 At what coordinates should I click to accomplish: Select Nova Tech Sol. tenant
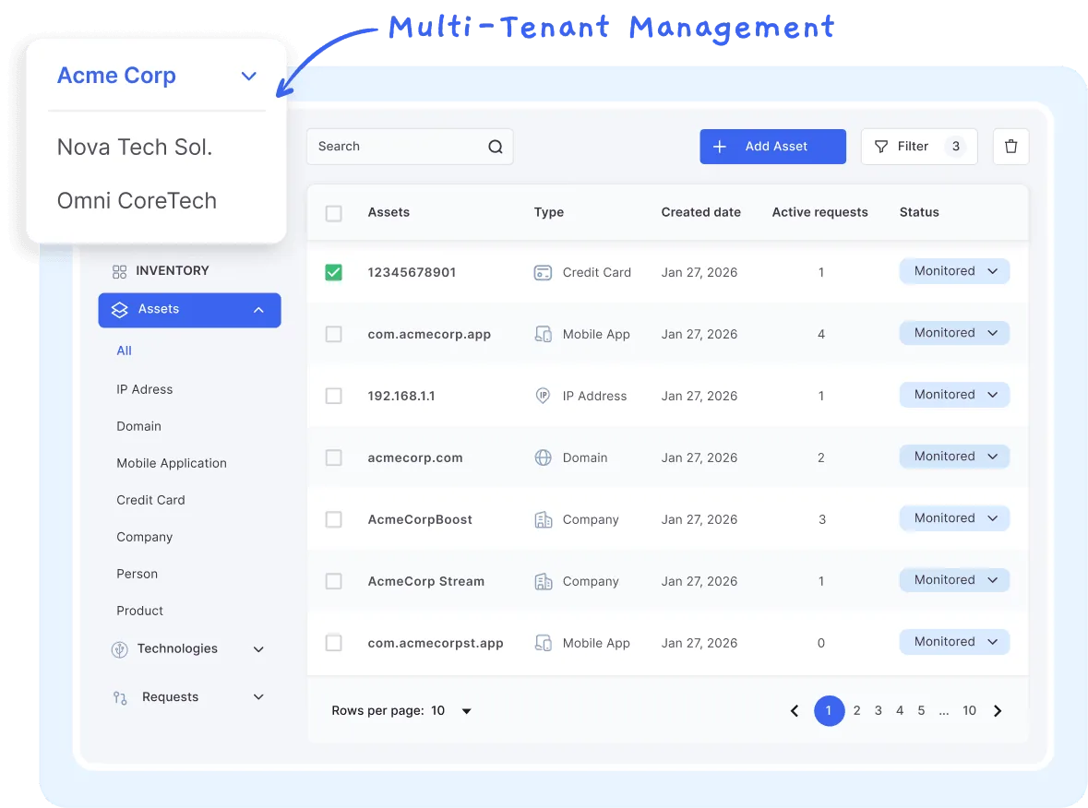(x=135, y=148)
